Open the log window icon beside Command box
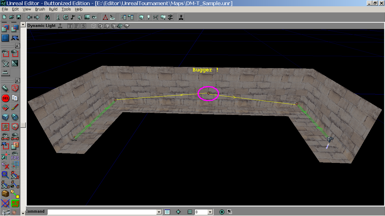 click(x=167, y=212)
